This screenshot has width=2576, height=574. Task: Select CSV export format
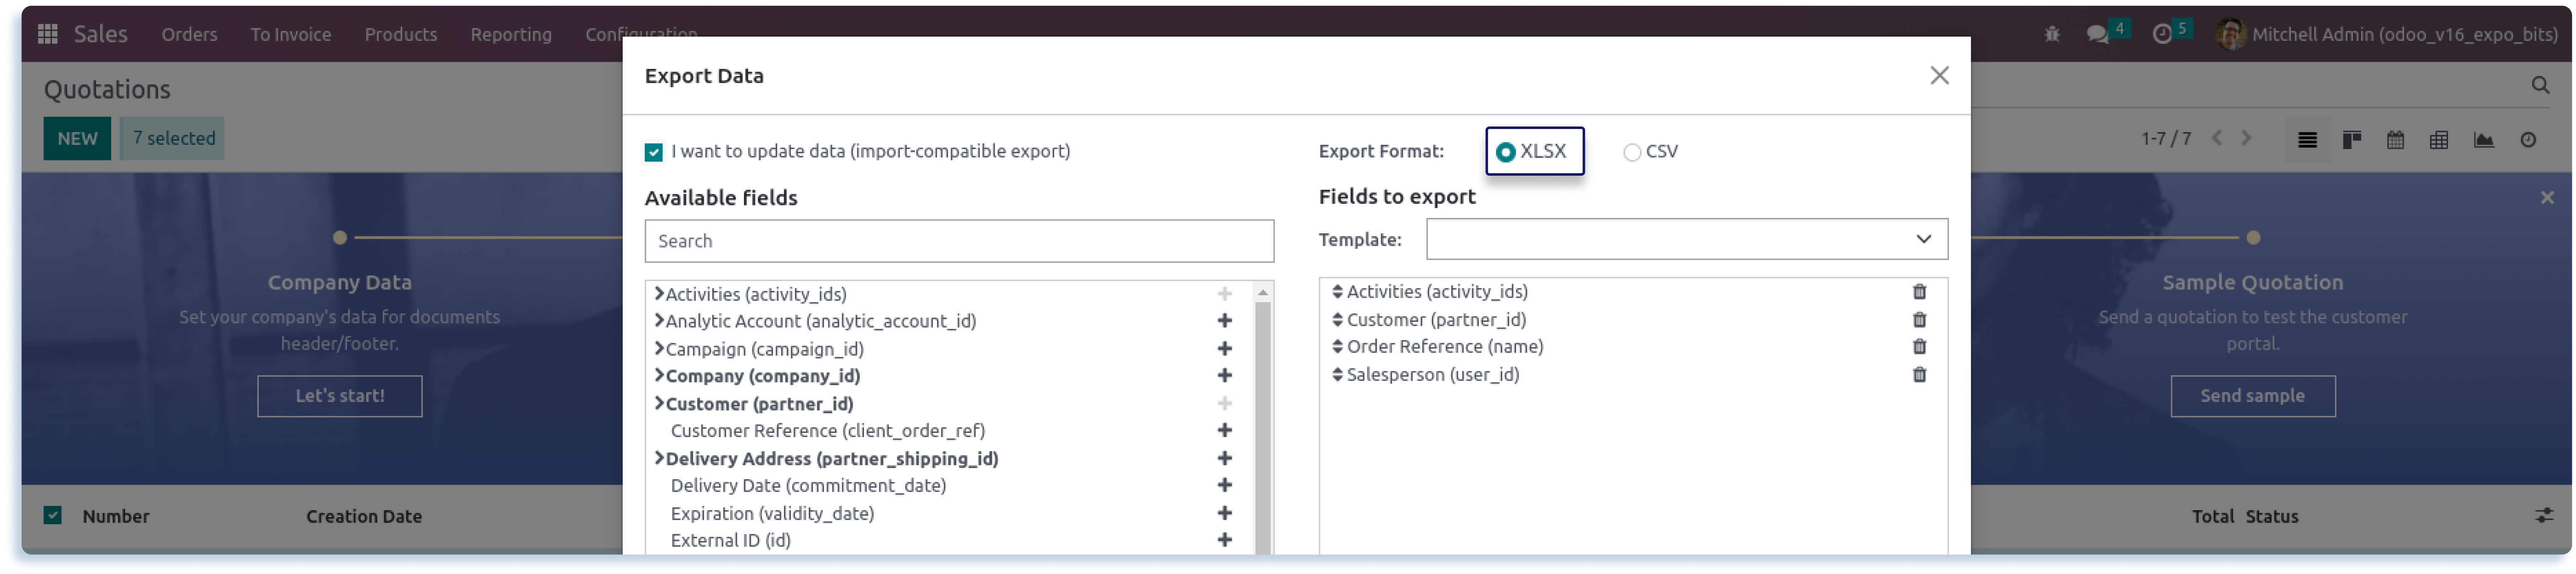click(1632, 153)
